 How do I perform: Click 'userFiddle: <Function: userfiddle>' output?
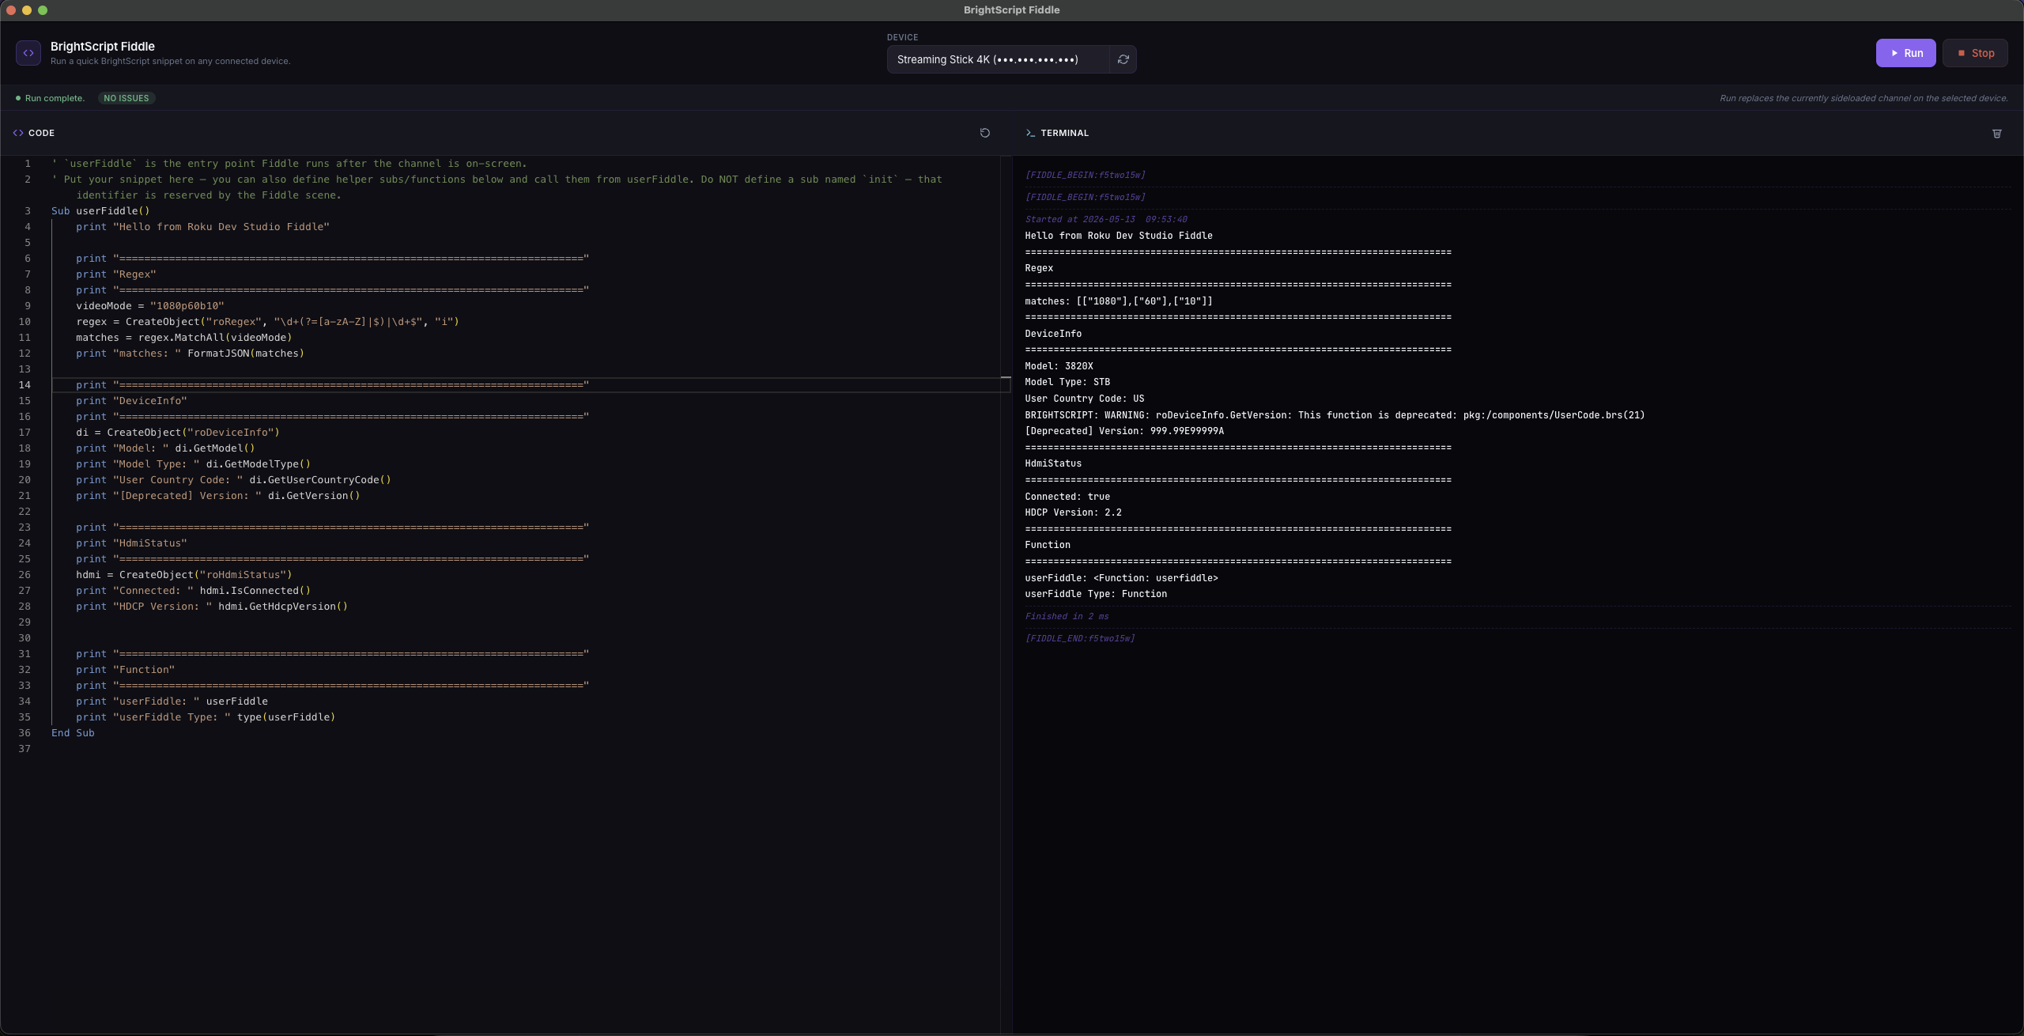click(1121, 578)
